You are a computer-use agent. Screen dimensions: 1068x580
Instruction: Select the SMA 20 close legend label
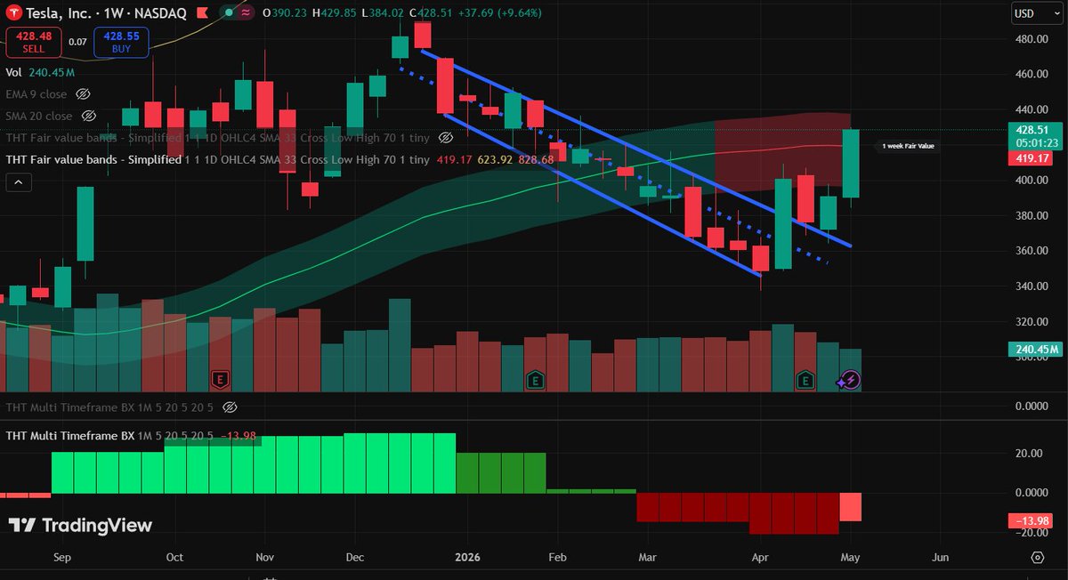point(39,116)
